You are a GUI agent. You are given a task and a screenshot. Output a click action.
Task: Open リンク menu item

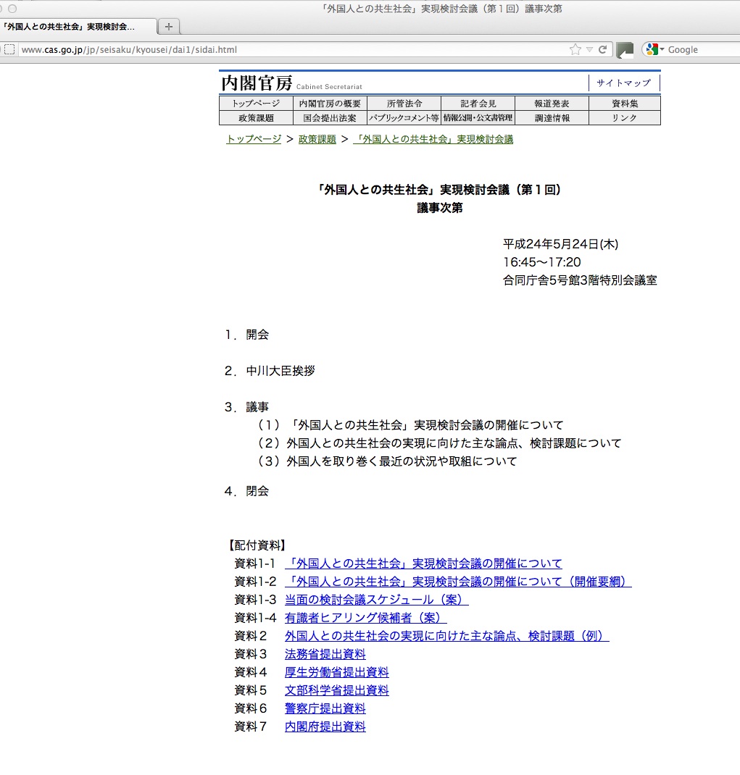[x=625, y=117]
